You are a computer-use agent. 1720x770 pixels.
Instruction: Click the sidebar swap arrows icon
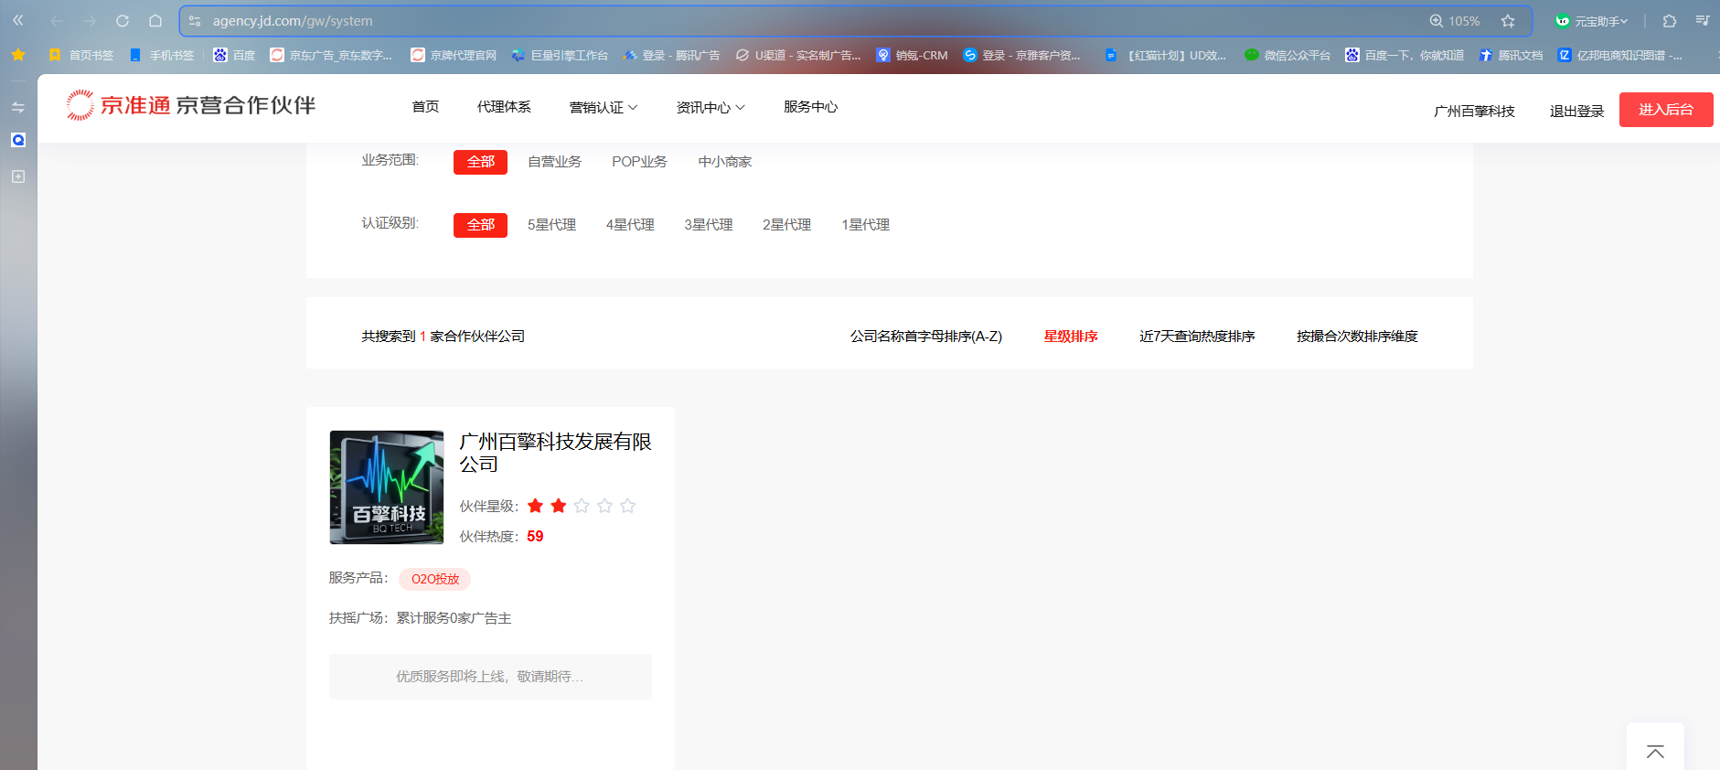tap(18, 107)
